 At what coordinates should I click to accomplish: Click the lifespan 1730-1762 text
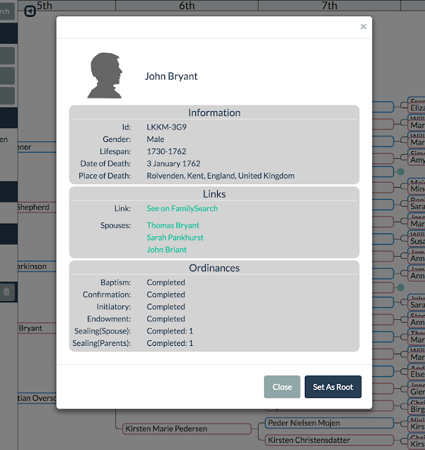pyautogui.click(x=166, y=151)
